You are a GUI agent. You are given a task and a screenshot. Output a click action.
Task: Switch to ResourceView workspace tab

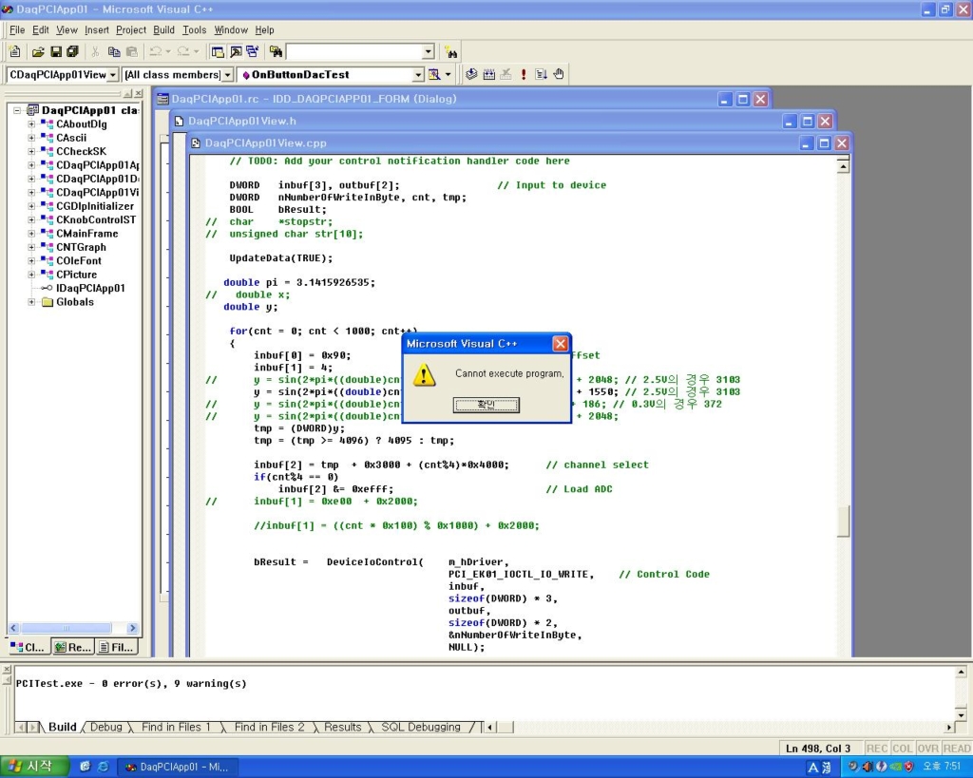click(x=72, y=647)
